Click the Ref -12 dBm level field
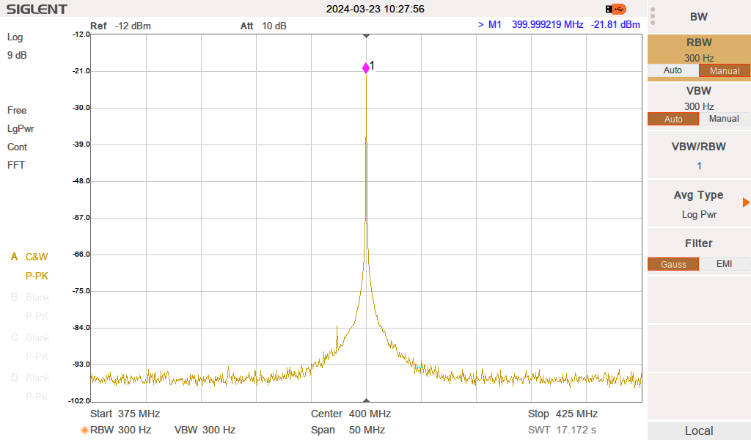 [120, 26]
